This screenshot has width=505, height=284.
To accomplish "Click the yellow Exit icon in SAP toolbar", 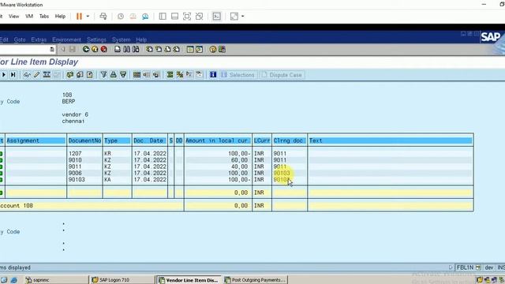I will (95, 49).
